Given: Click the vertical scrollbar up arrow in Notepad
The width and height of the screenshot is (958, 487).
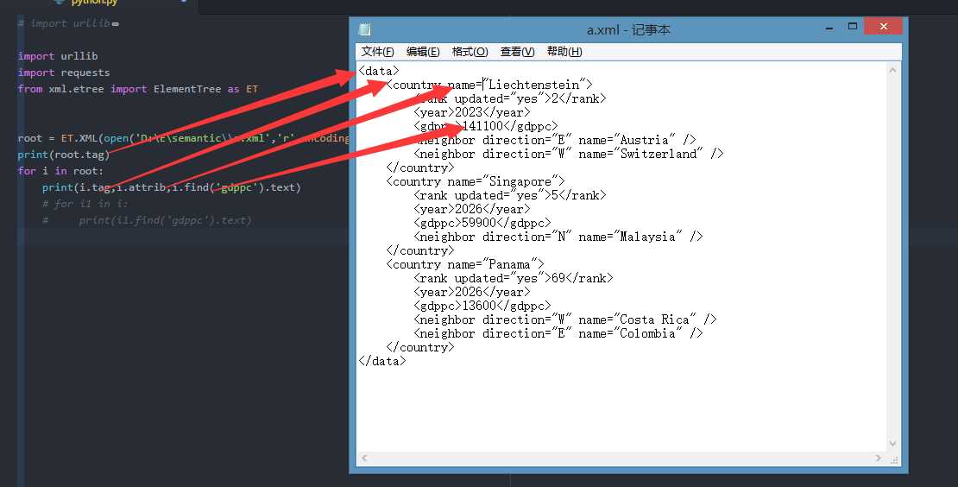Looking at the screenshot, I should click(892, 70).
